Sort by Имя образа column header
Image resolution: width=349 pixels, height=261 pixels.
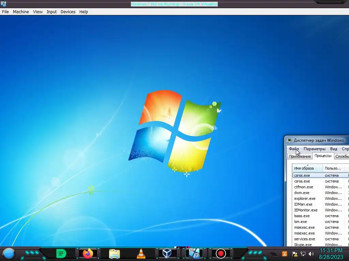click(308, 168)
